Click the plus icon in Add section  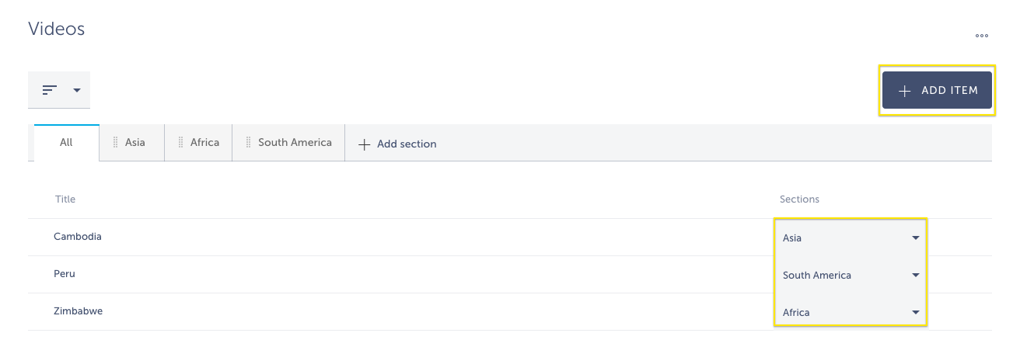(x=364, y=144)
